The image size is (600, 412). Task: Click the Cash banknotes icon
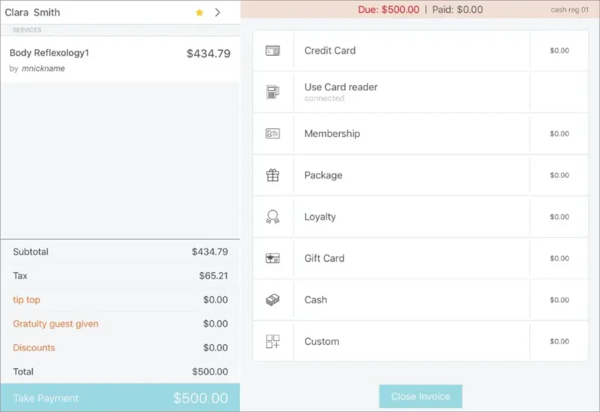(272, 300)
